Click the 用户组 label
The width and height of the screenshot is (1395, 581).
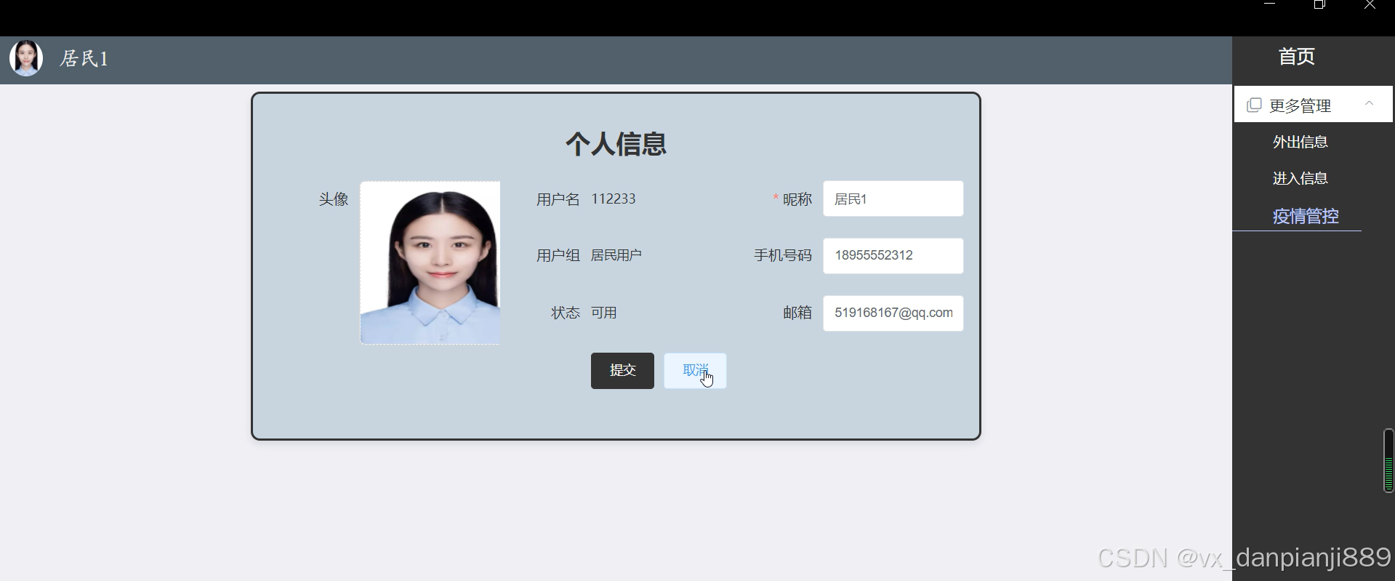coord(558,255)
